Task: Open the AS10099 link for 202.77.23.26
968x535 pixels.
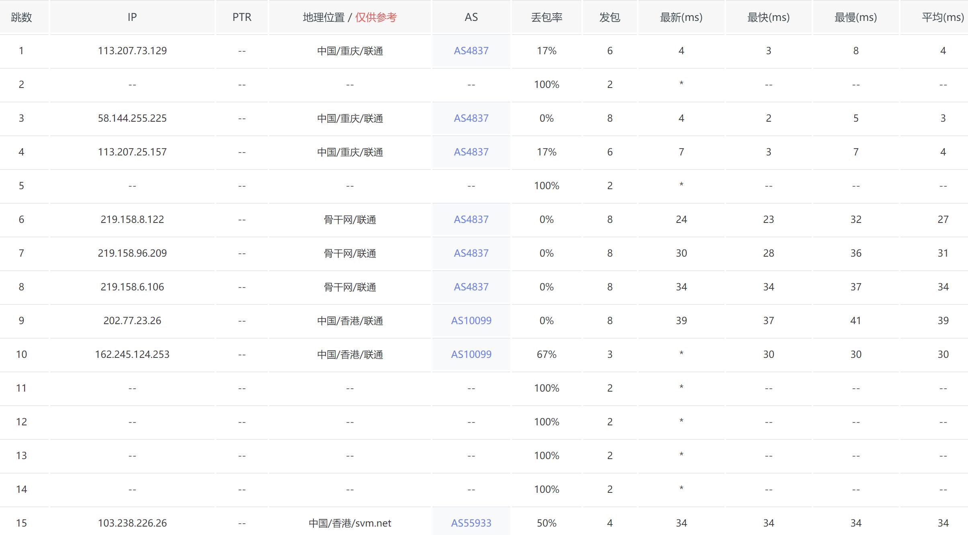Action: (471, 321)
